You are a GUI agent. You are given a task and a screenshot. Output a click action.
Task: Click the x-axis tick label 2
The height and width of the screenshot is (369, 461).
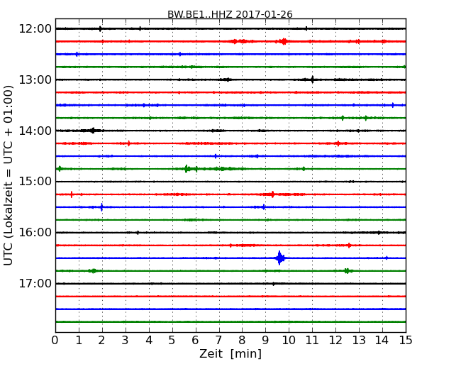102,341
